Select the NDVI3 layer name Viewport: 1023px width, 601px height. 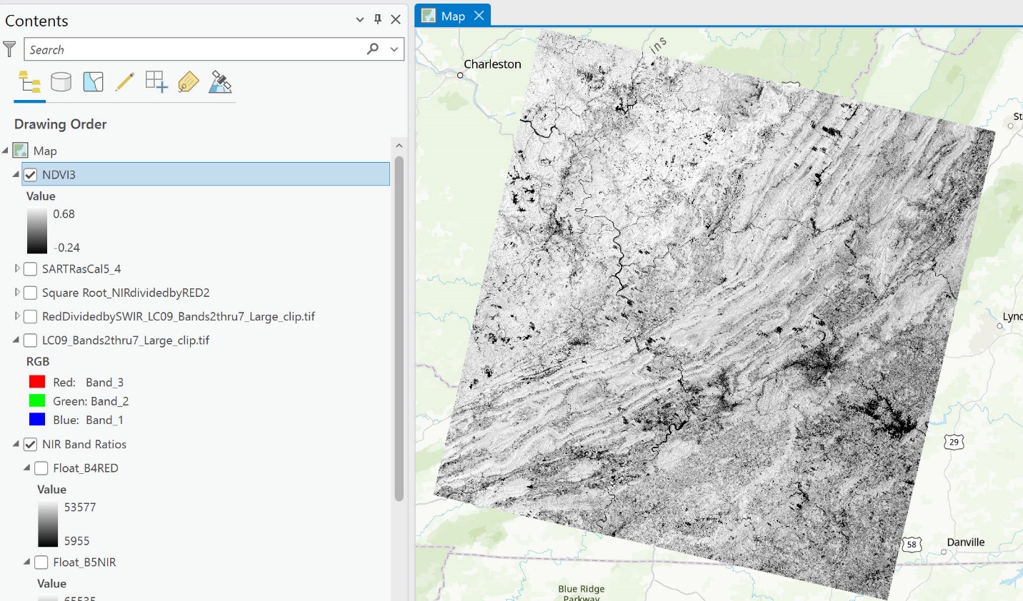pyautogui.click(x=59, y=175)
